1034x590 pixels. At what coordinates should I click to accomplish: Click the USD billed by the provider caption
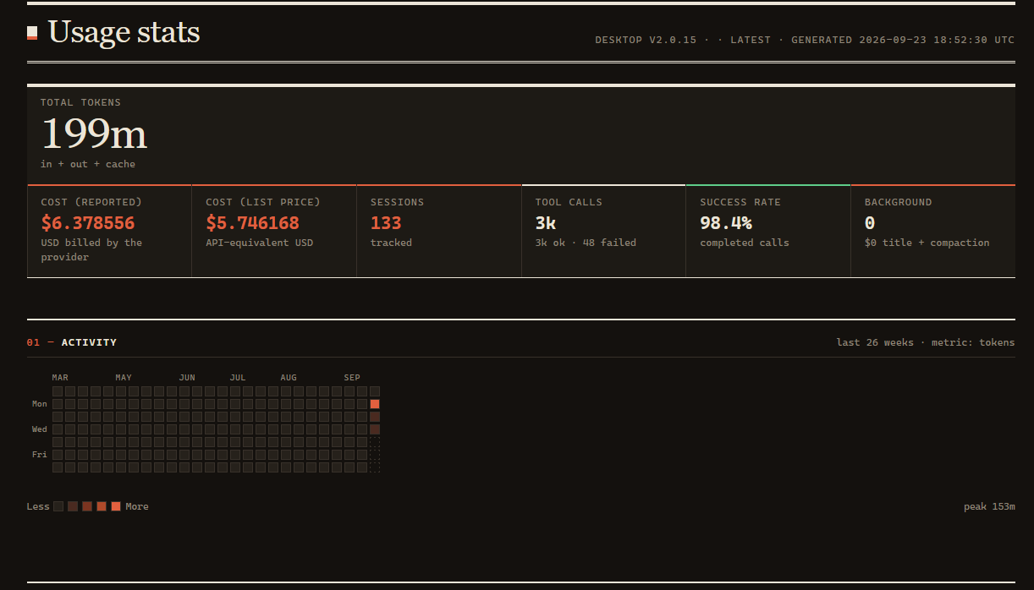(x=91, y=249)
